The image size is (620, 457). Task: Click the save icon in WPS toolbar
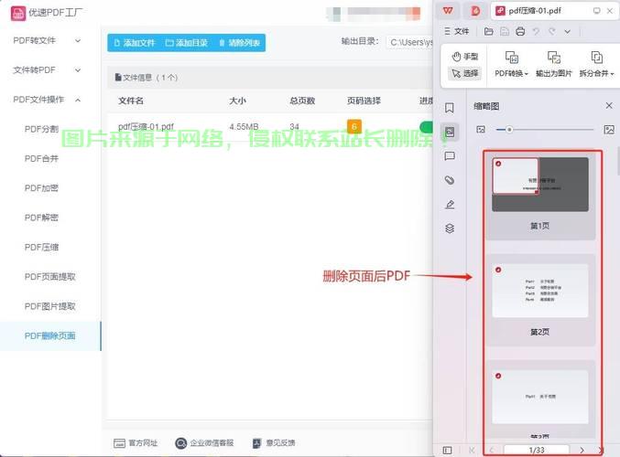point(505,31)
